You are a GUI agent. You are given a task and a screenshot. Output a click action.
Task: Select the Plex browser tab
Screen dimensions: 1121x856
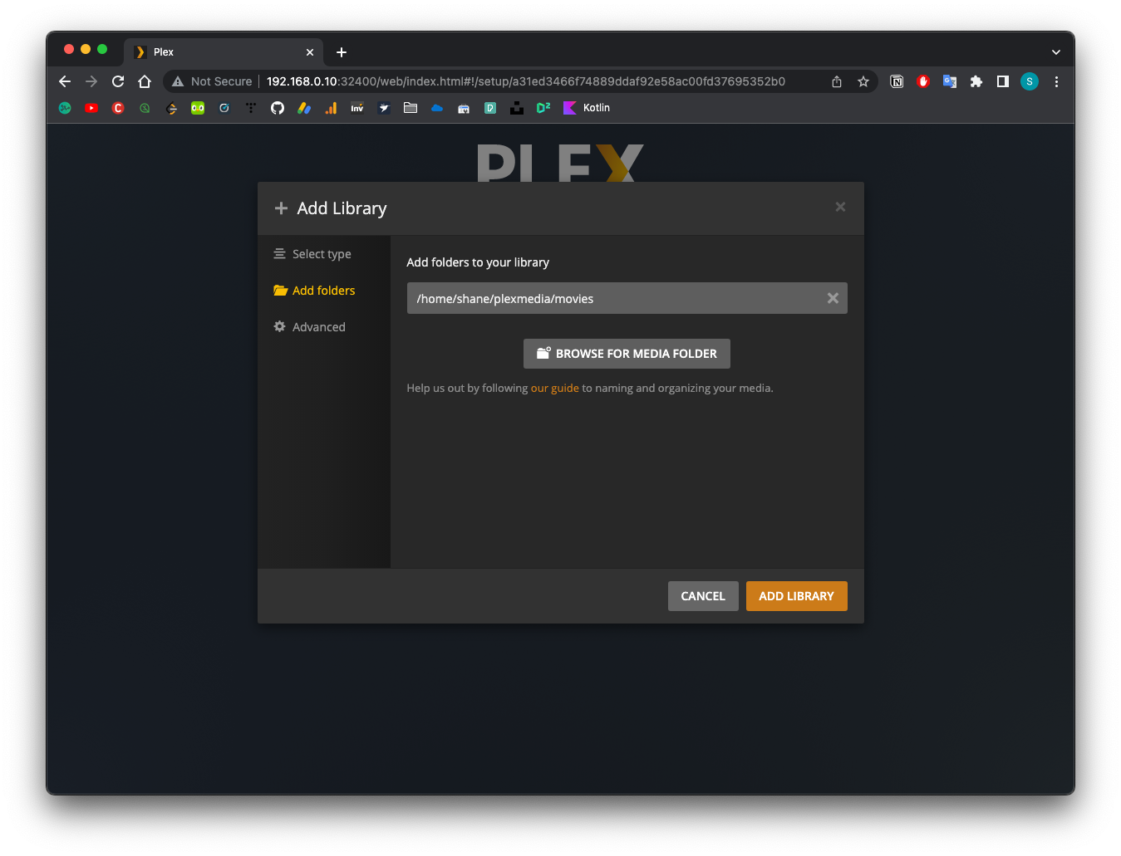(223, 51)
